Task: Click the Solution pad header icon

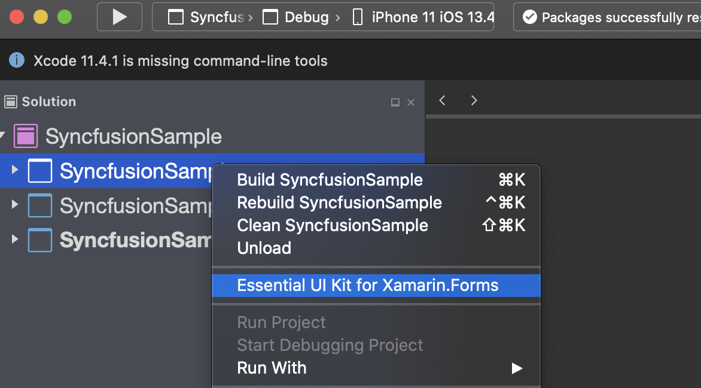Action: [x=10, y=102]
